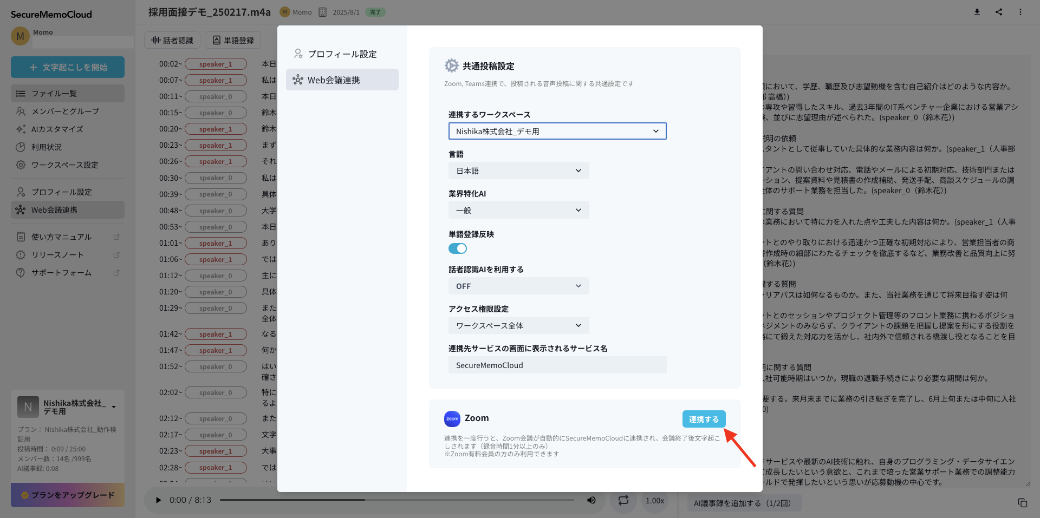Click the service name input field

coord(557,365)
